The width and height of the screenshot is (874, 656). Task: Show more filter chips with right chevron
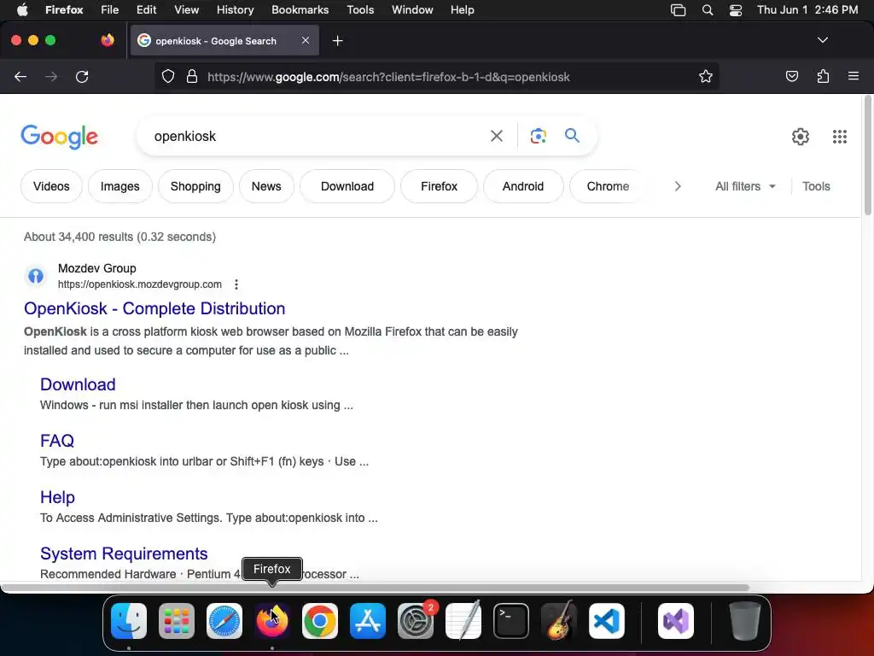coord(677,186)
